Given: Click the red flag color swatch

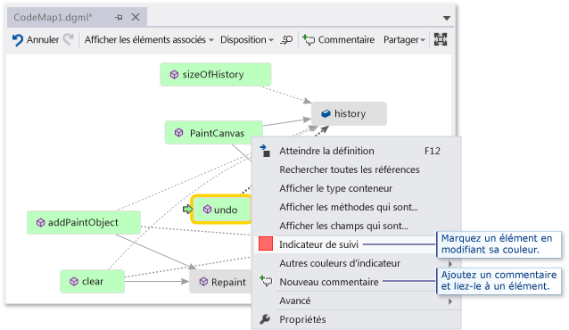Looking at the screenshot, I should click(266, 243).
